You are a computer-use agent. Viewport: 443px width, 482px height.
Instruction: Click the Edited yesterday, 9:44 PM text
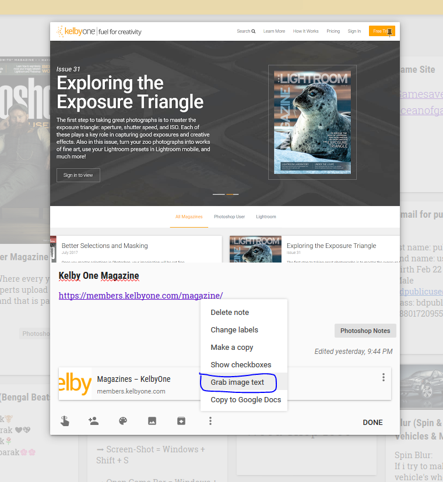(353, 352)
